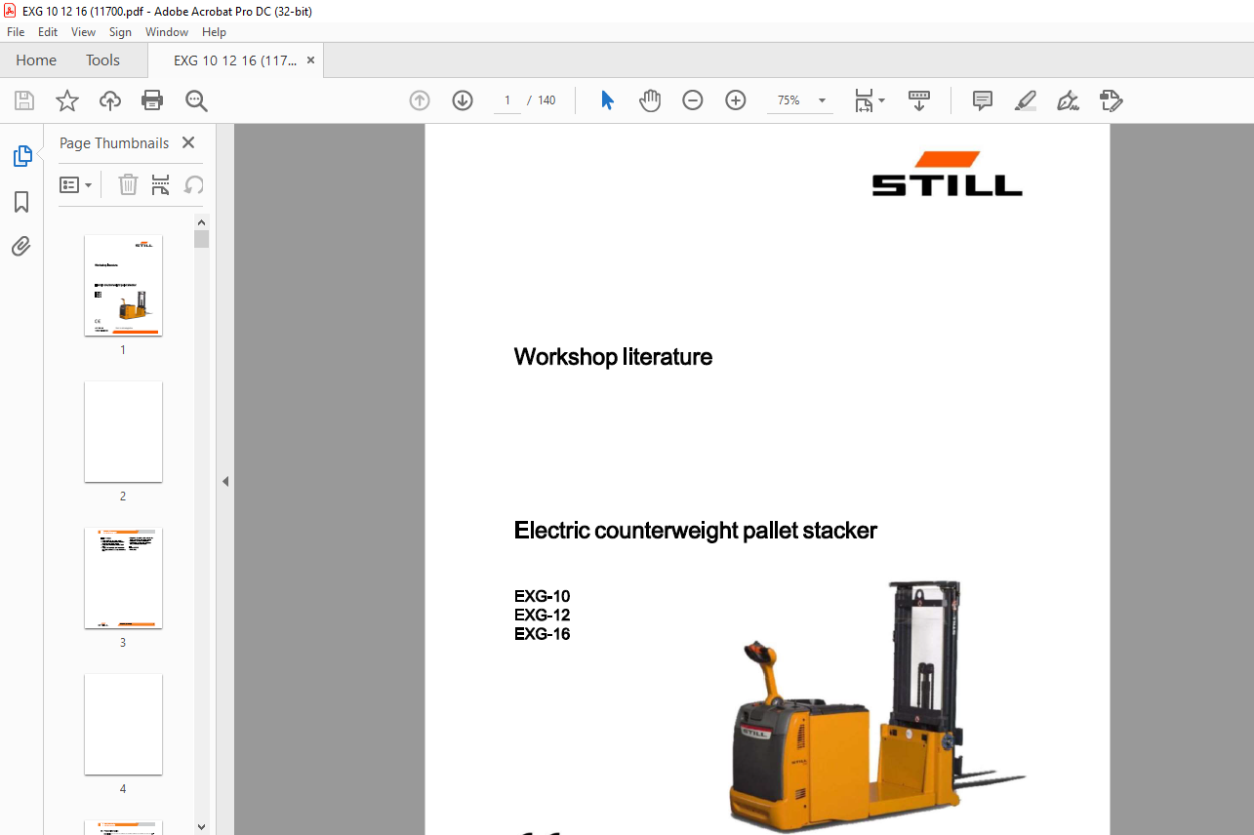Rotate pages using the thumbnails rotate icon

point(194,184)
